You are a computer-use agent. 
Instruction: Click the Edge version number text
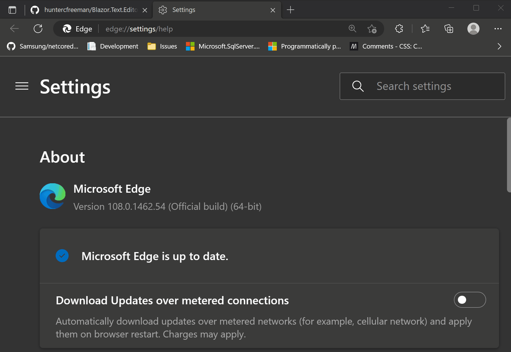click(167, 206)
